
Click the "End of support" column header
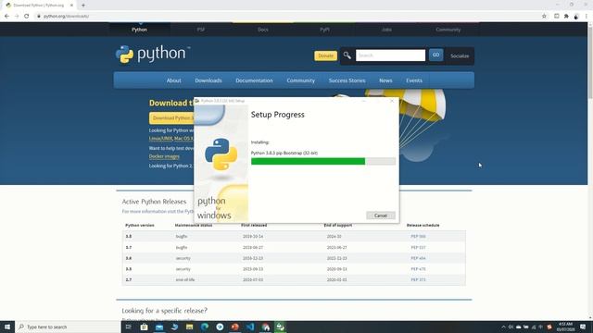coord(337,225)
